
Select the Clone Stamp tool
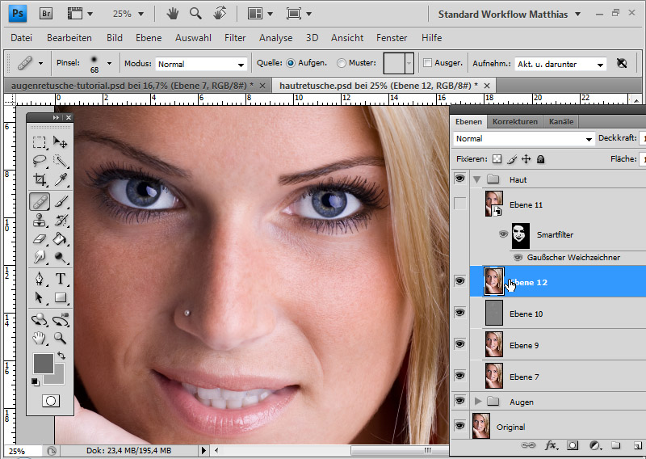[39, 221]
